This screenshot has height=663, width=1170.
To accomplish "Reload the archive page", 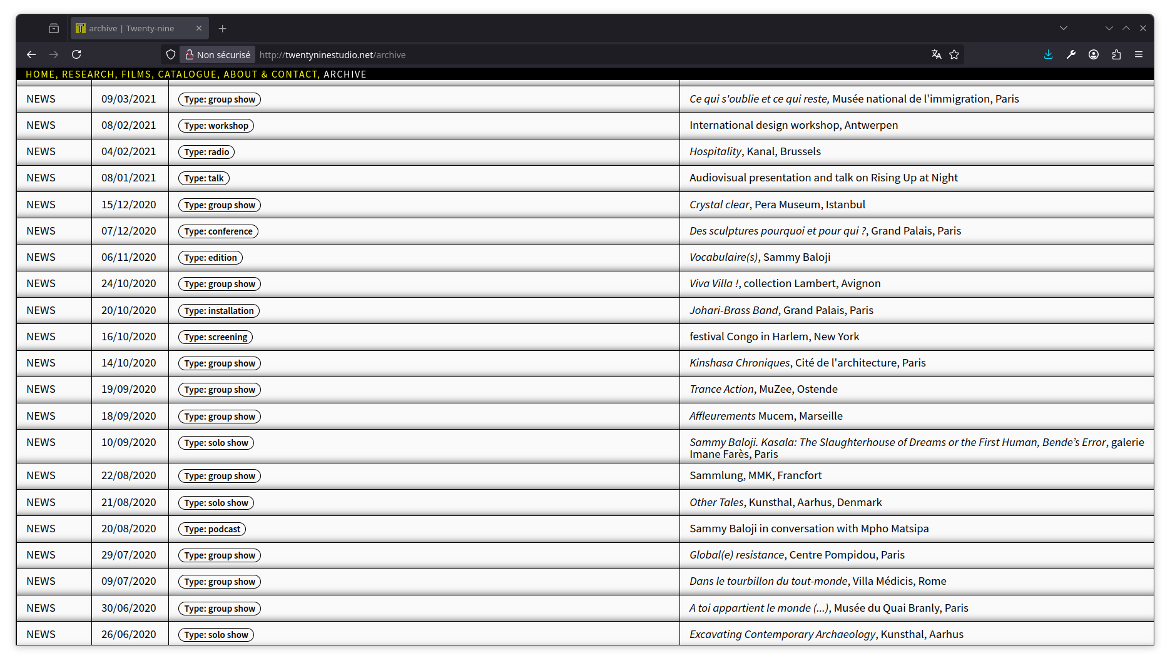I will pos(76,55).
